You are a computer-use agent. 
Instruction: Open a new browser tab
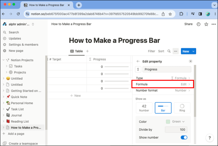pyautogui.click(x=79, y=5)
